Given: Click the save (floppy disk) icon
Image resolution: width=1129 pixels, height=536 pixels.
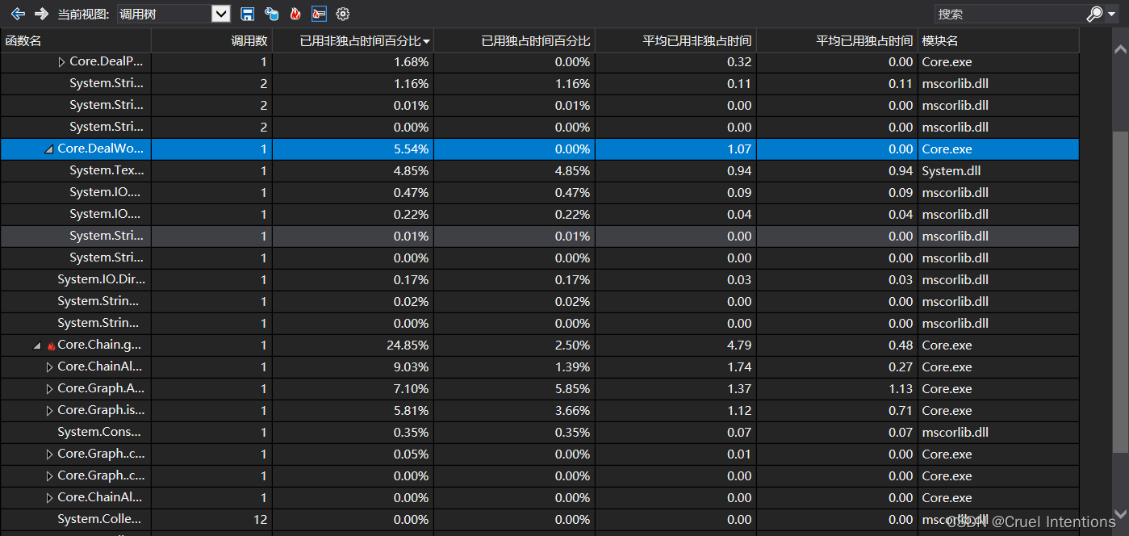Looking at the screenshot, I should coord(248,14).
